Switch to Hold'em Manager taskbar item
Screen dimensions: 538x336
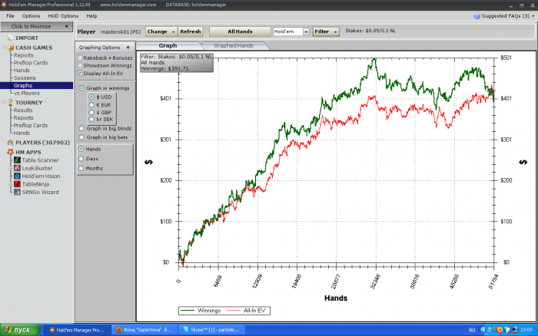[x=77, y=330]
